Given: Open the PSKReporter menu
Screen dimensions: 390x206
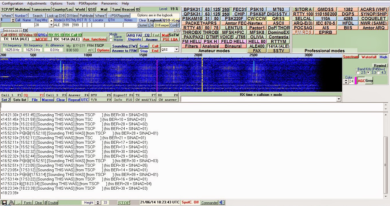Looking at the screenshot, I should pos(88,3).
